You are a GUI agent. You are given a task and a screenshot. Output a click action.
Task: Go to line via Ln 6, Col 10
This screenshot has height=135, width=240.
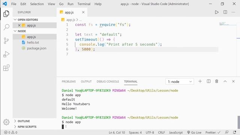(117, 132)
